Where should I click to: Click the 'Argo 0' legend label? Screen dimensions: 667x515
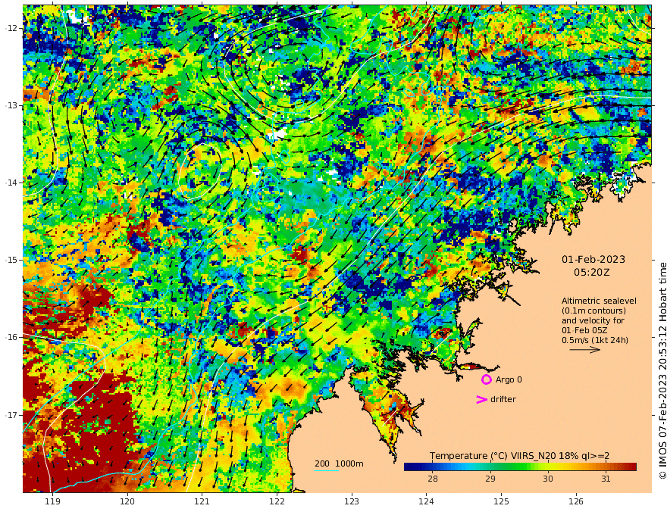(509, 379)
